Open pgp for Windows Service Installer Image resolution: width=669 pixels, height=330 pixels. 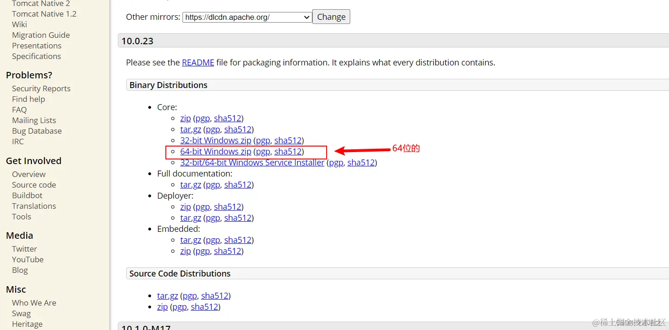point(336,162)
